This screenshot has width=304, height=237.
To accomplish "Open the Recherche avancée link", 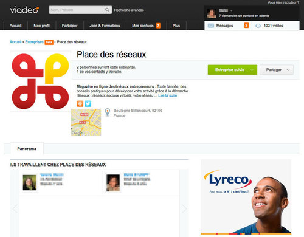I will click(129, 10).
